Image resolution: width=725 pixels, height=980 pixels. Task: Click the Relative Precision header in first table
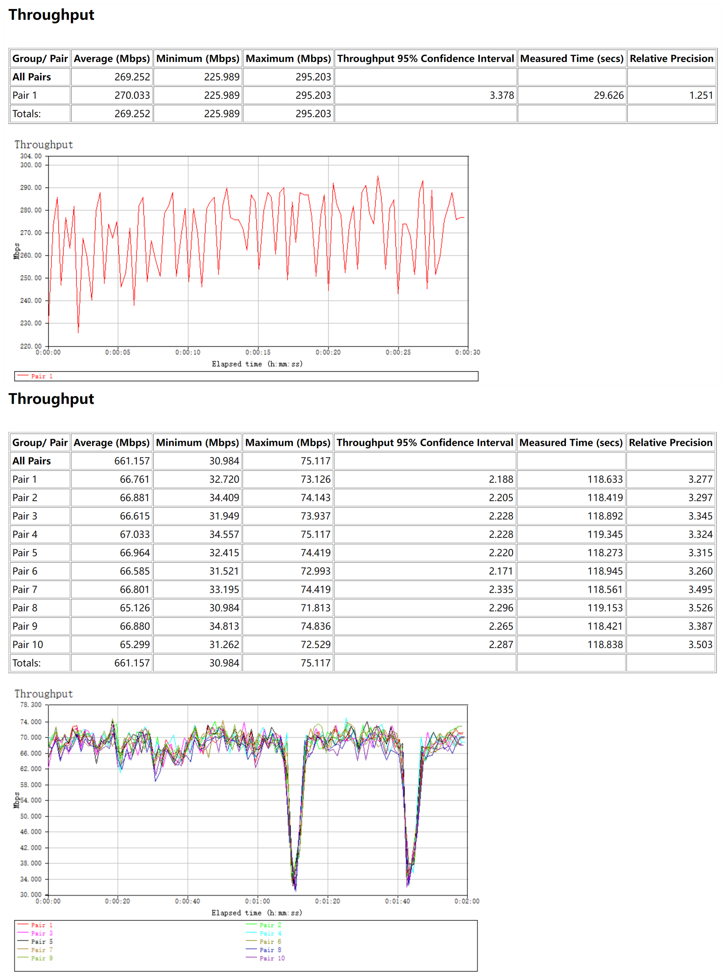(x=671, y=59)
